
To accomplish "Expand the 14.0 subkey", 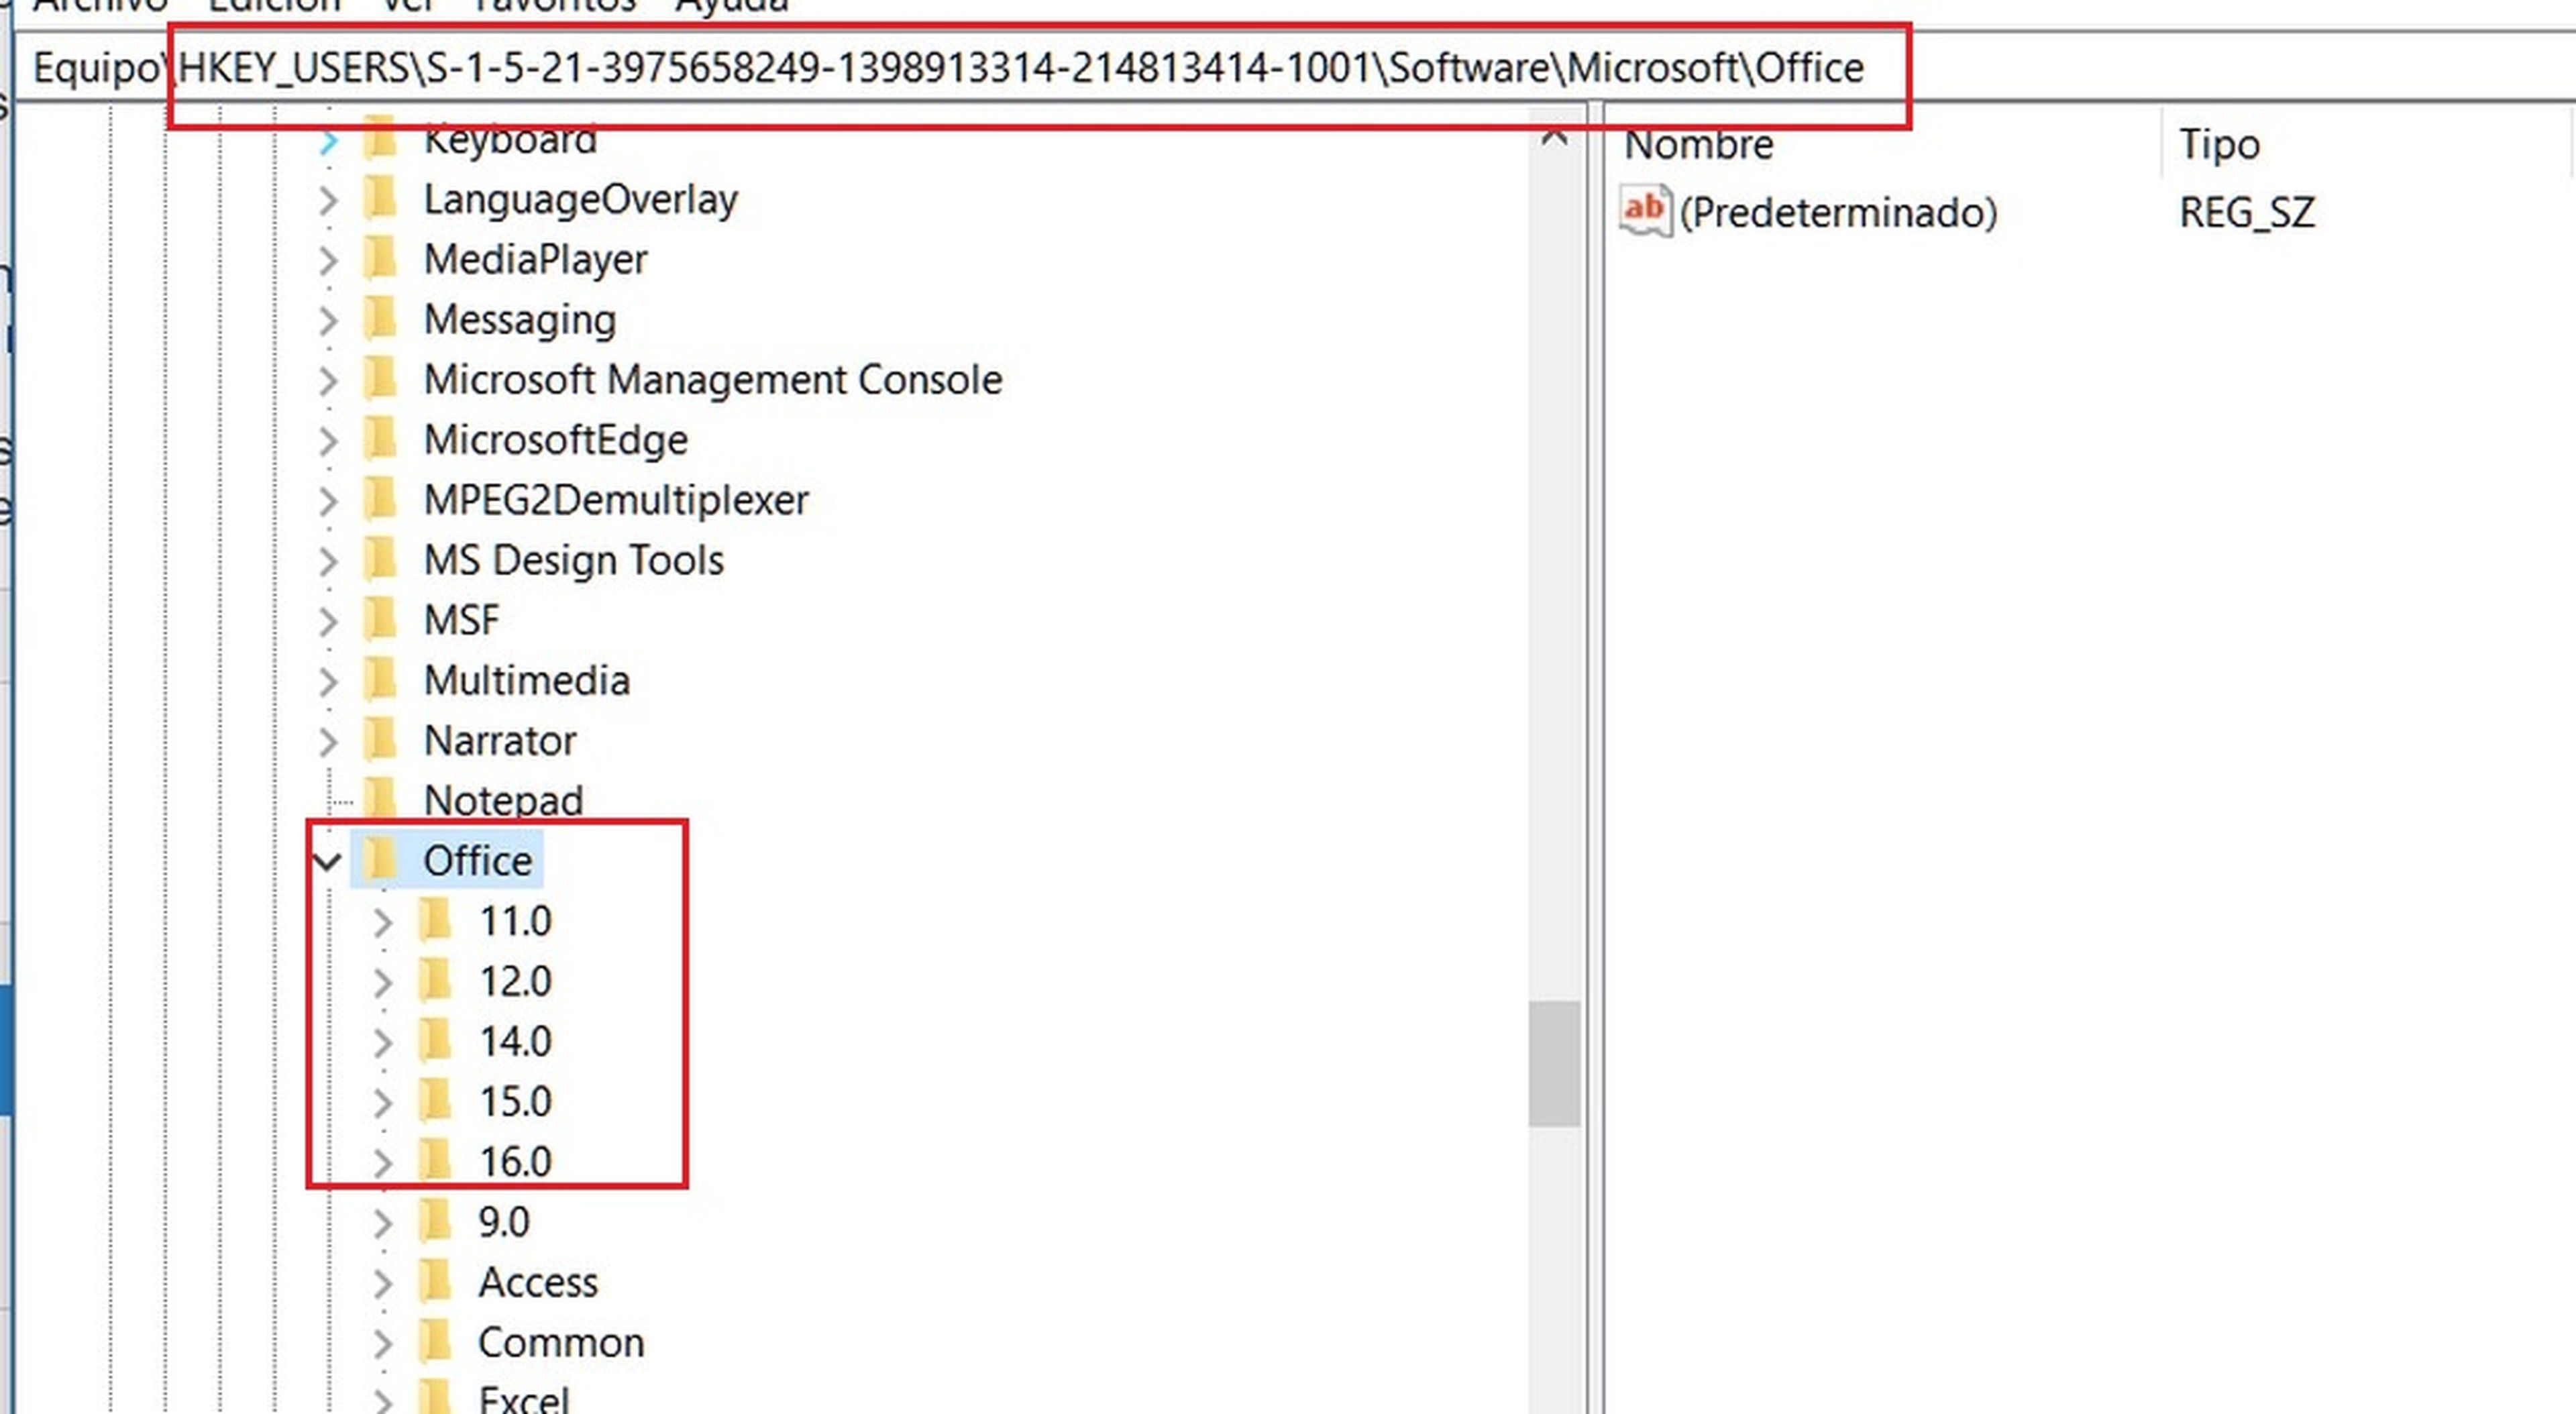I will (383, 1043).
